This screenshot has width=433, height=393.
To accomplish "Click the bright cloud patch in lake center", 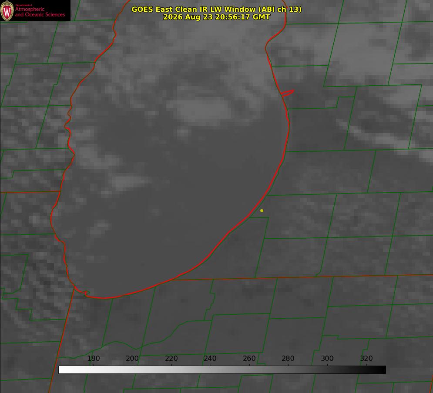I will tap(204, 110).
